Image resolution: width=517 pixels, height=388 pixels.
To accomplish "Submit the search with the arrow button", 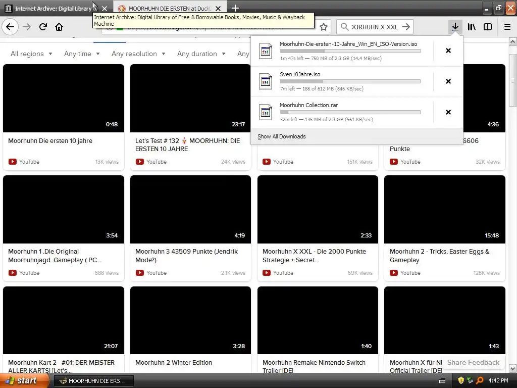I will [406, 27].
